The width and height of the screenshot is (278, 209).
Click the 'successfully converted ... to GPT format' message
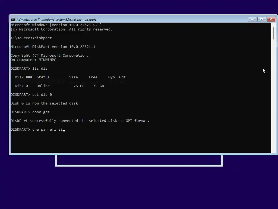click(80, 121)
